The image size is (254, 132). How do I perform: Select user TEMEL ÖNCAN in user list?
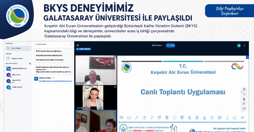[18, 87]
